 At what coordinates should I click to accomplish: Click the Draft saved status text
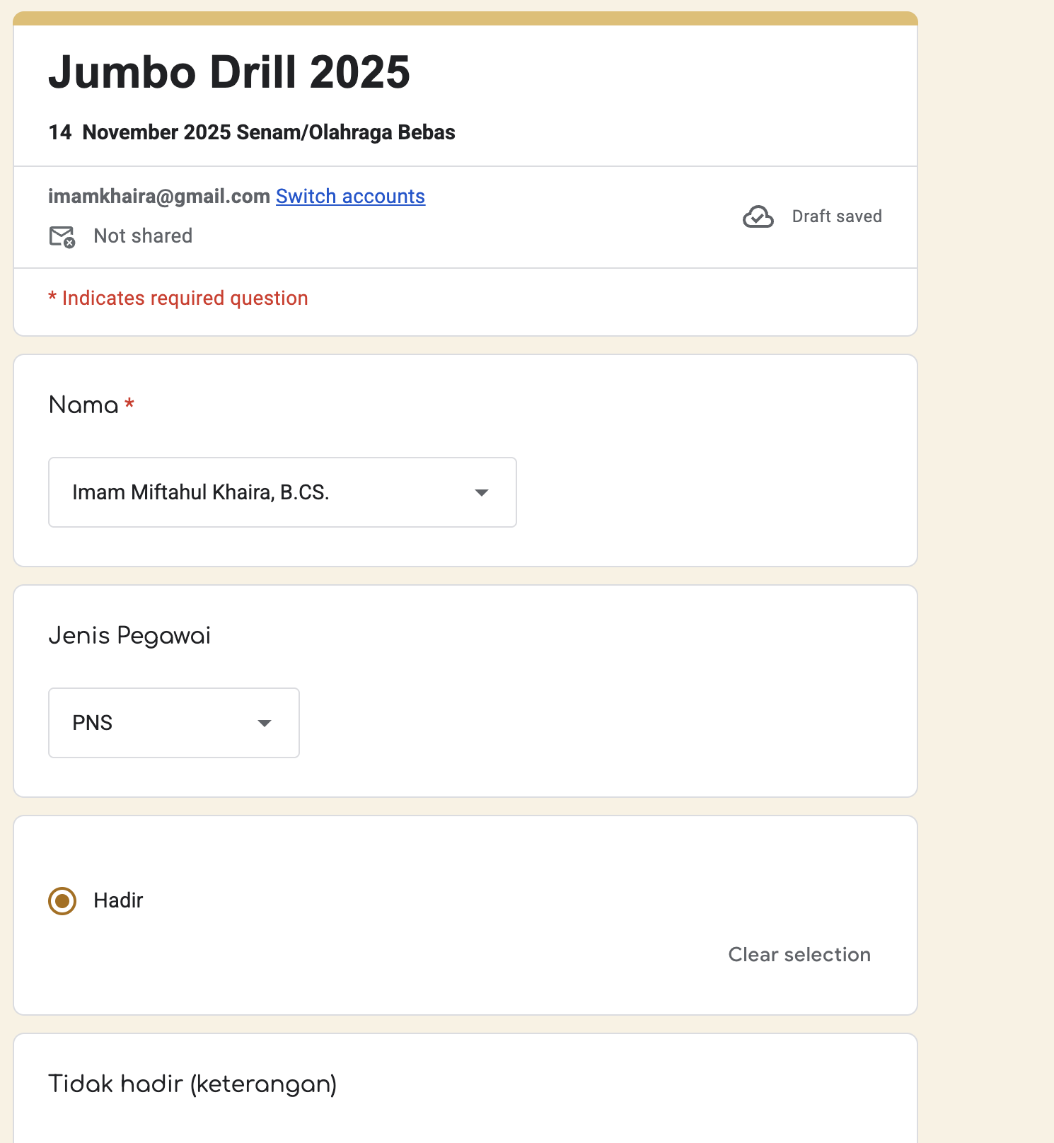pyautogui.click(x=837, y=216)
